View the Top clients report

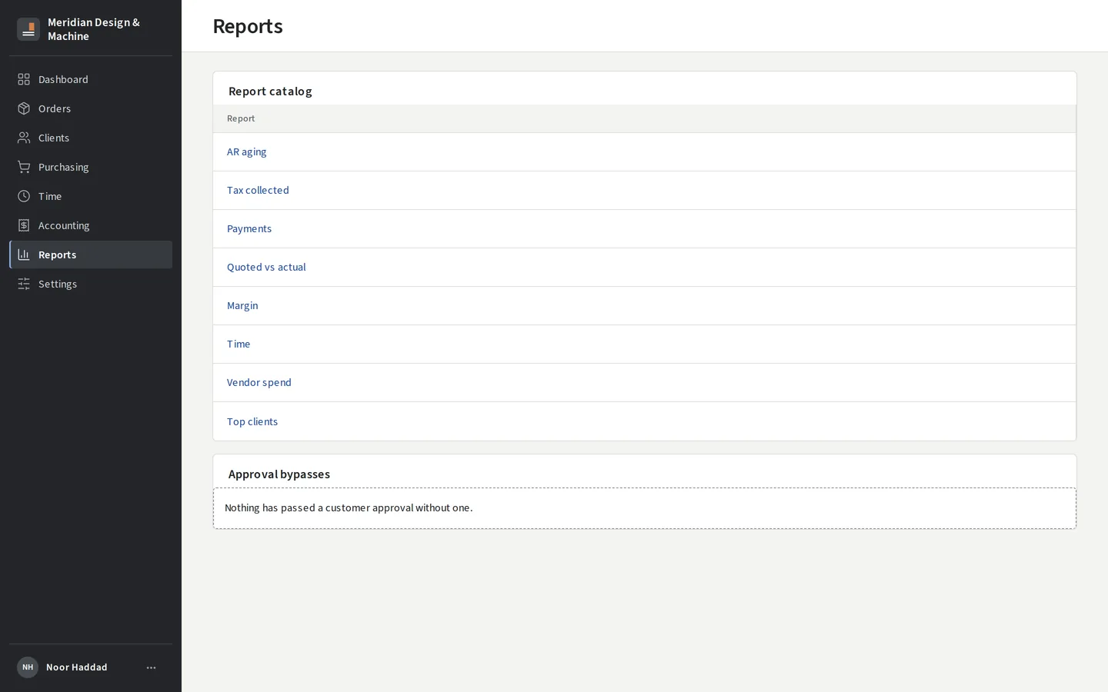(252, 422)
